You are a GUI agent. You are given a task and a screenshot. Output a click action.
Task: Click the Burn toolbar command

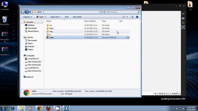[67, 17]
